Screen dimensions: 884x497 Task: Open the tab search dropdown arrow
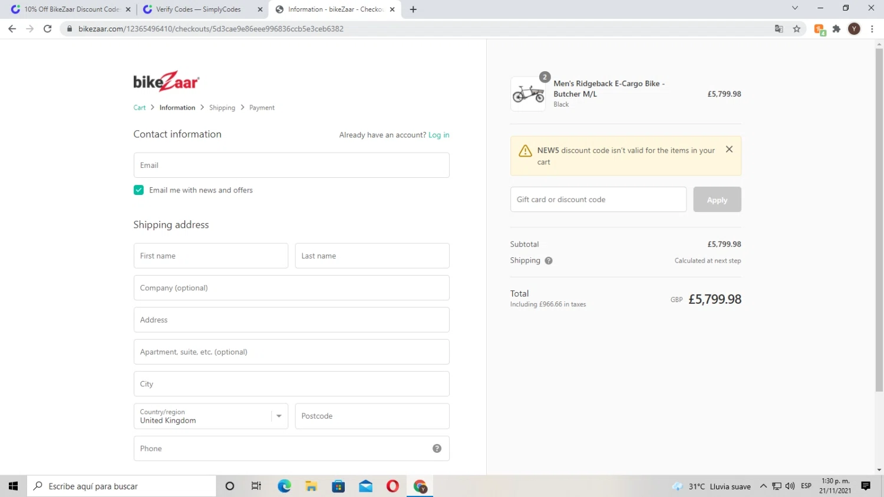(794, 8)
